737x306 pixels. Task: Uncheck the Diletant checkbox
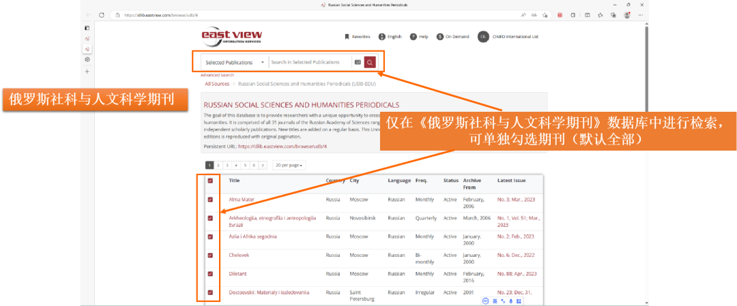210,273
